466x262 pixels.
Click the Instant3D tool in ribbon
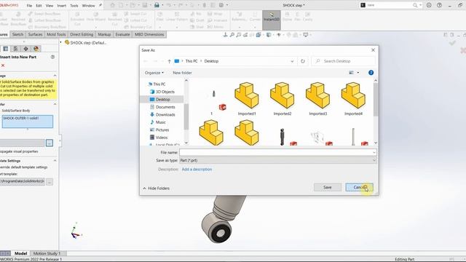tap(272, 20)
